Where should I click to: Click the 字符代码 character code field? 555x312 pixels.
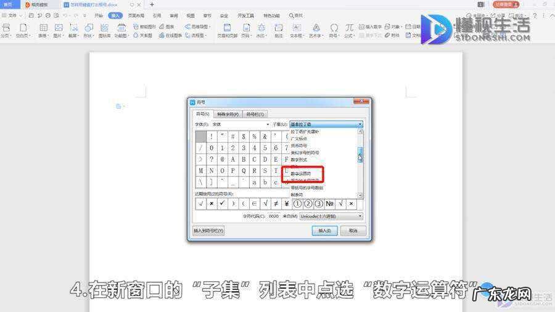pos(274,216)
